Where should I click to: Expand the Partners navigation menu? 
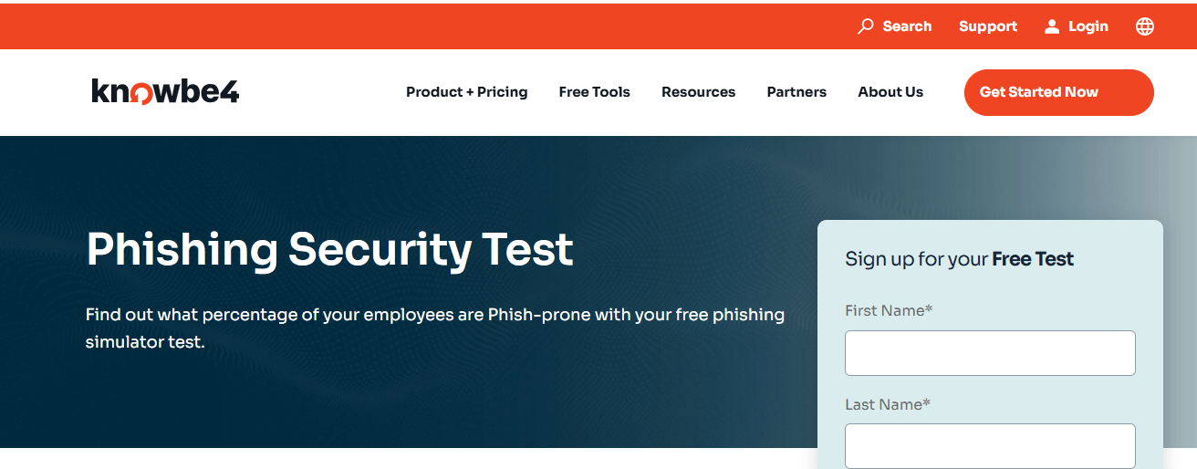796,92
